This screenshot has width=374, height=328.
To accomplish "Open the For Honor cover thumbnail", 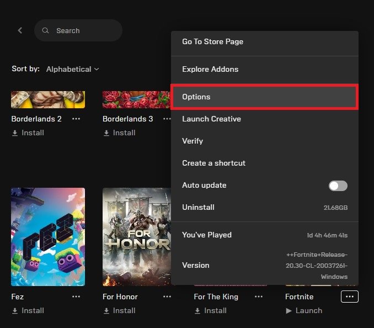I will coord(137,237).
